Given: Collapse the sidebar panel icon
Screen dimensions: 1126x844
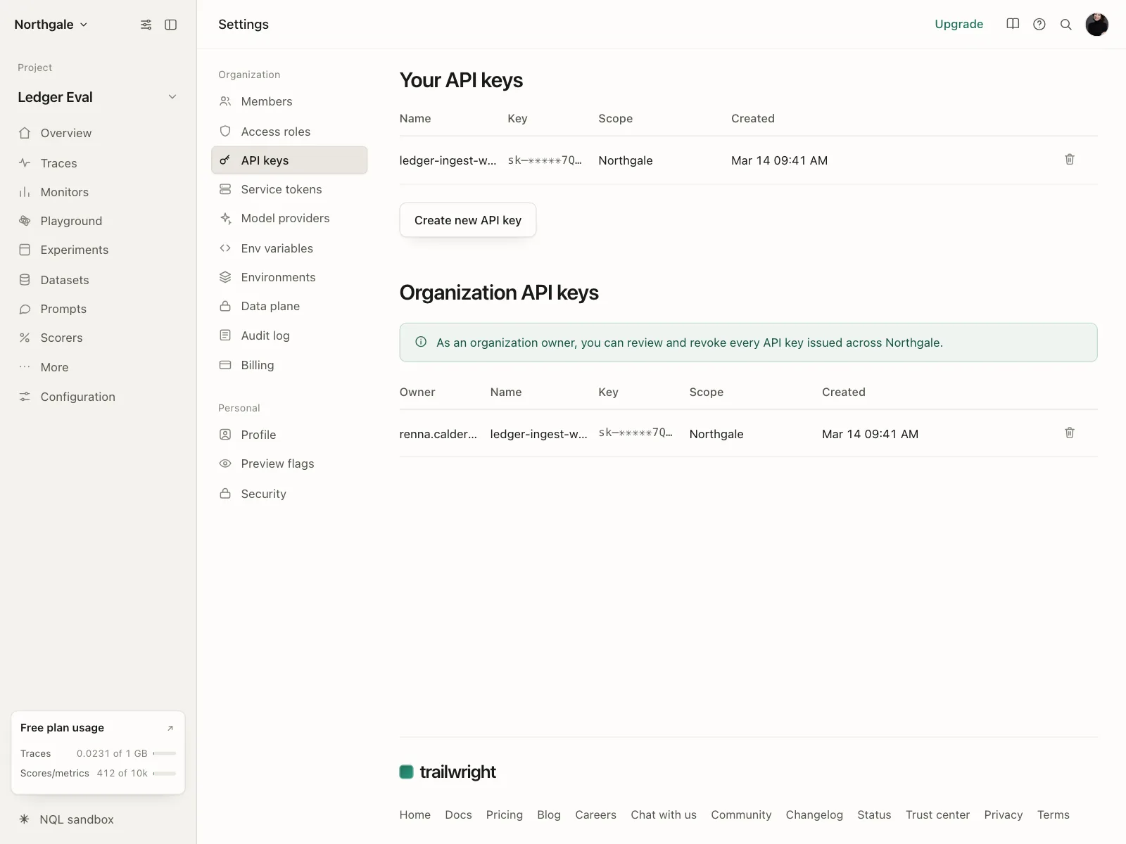Looking at the screenshot, I should click(x=170, y=25).
